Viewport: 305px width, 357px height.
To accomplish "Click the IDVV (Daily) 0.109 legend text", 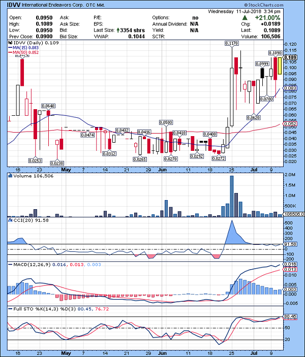I will coord(36,43).
